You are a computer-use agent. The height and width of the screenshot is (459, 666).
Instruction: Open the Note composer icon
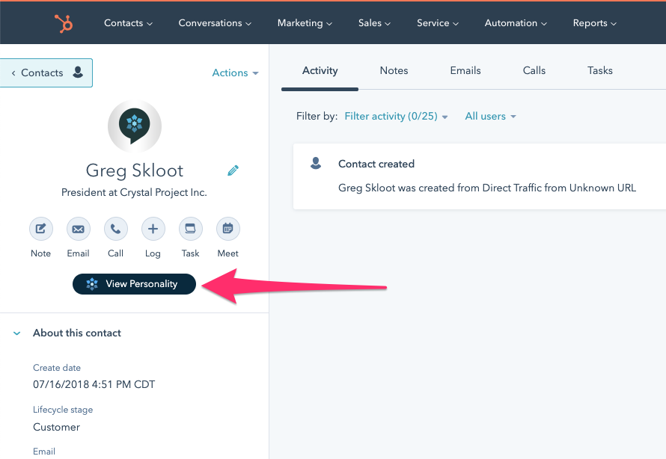point(40,229)
